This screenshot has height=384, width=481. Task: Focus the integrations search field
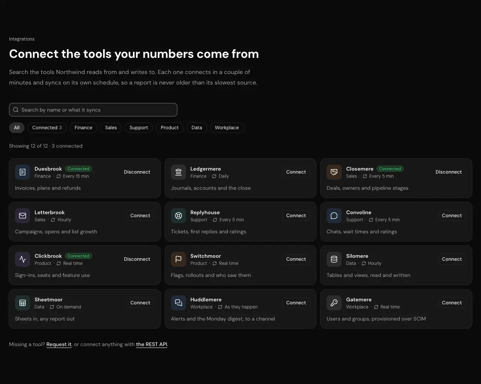click(93, 110)
